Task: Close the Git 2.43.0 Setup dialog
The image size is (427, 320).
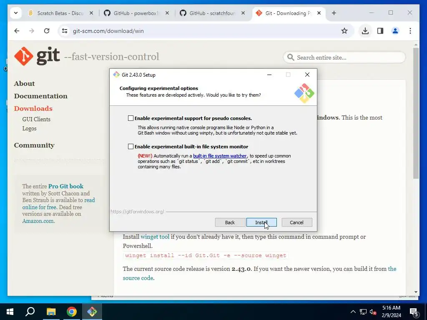Action: (x=307, y=75)
